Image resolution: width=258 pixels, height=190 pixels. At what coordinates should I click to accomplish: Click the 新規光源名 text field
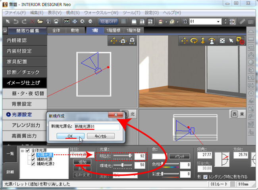tap(96, 126)
